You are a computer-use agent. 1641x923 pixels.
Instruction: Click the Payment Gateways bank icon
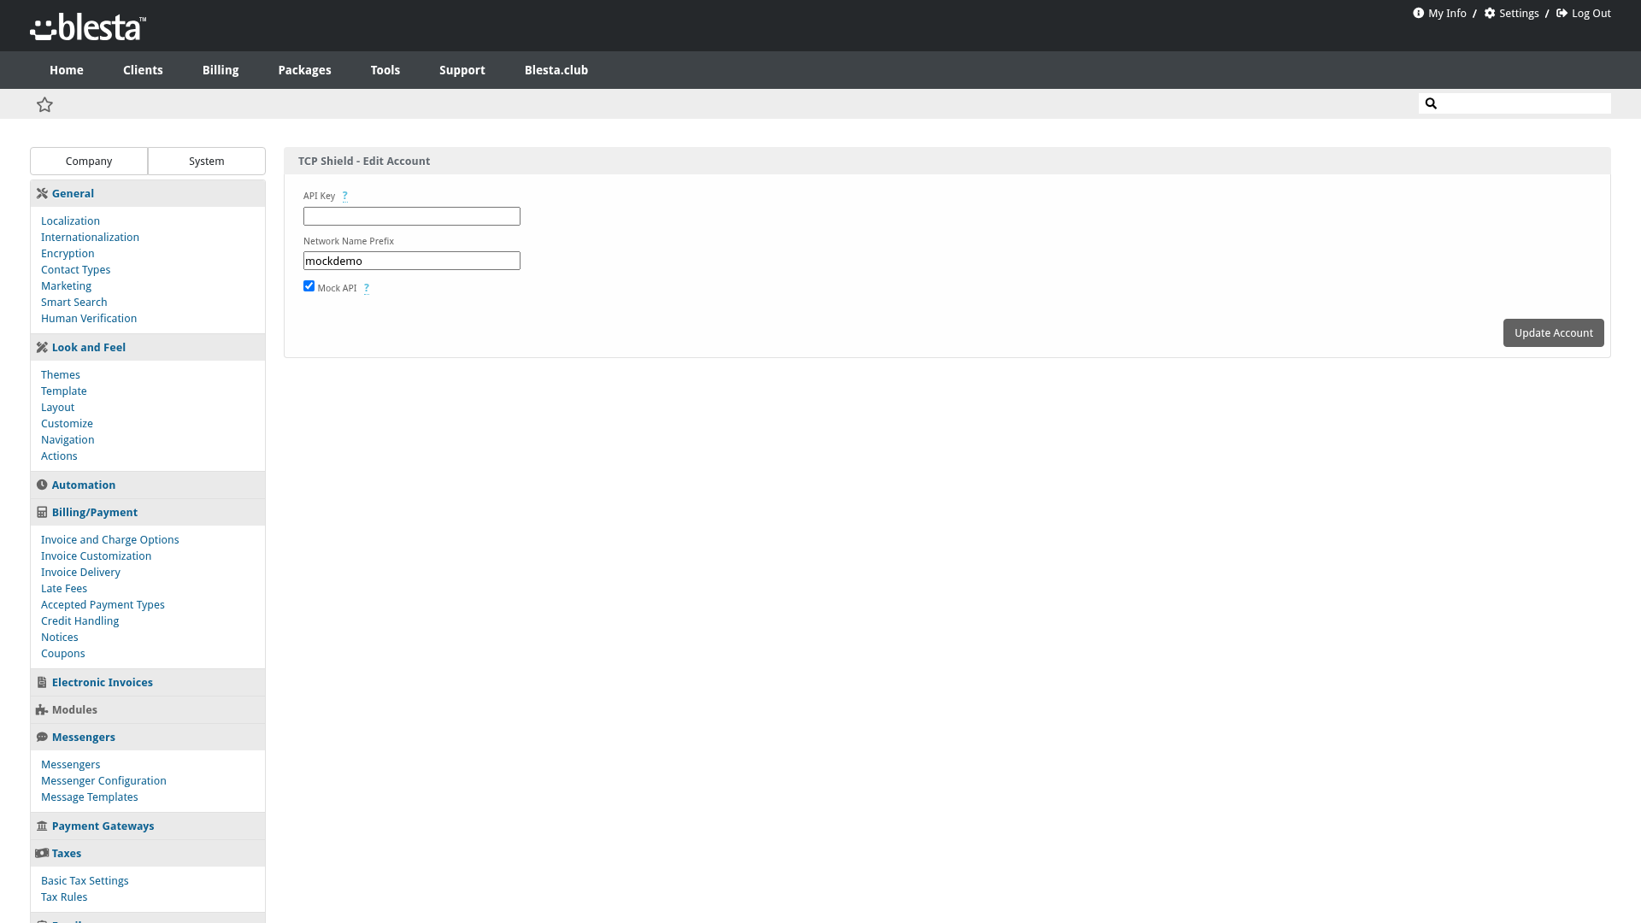pyautogui.click(x=42, y=826)
